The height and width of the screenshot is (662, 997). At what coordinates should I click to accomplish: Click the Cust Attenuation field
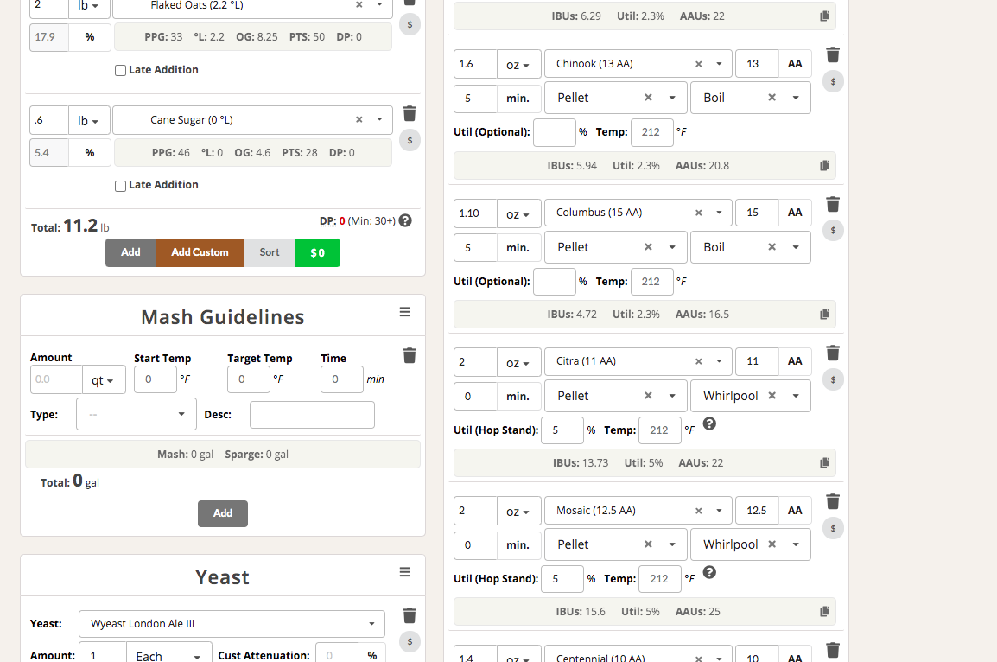click(338, 654)
